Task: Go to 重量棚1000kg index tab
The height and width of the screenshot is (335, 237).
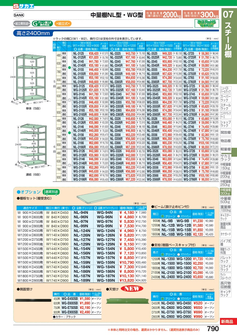Action: pyautogui.click(x=225, y=208)
